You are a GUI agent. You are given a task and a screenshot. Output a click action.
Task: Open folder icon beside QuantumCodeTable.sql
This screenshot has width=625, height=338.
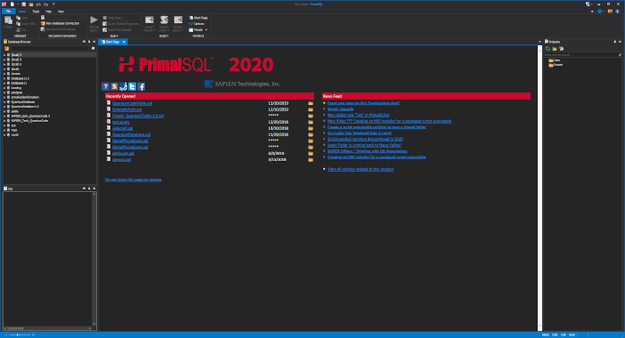coord(311,103)
